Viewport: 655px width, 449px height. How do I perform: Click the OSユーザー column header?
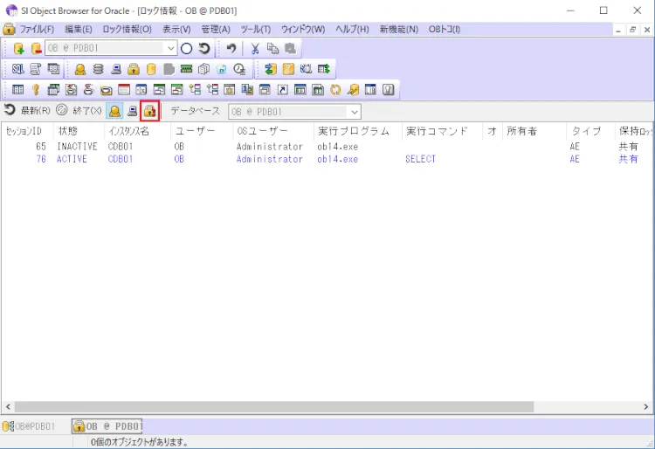point(273,131)
